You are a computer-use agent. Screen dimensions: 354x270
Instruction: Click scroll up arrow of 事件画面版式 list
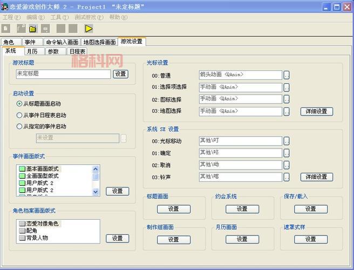click(96, 169)
